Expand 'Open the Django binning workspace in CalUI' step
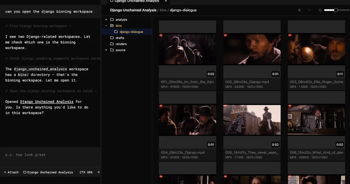Image resolution: width=350 pixels, height=184 pixels. coord(51,91)
